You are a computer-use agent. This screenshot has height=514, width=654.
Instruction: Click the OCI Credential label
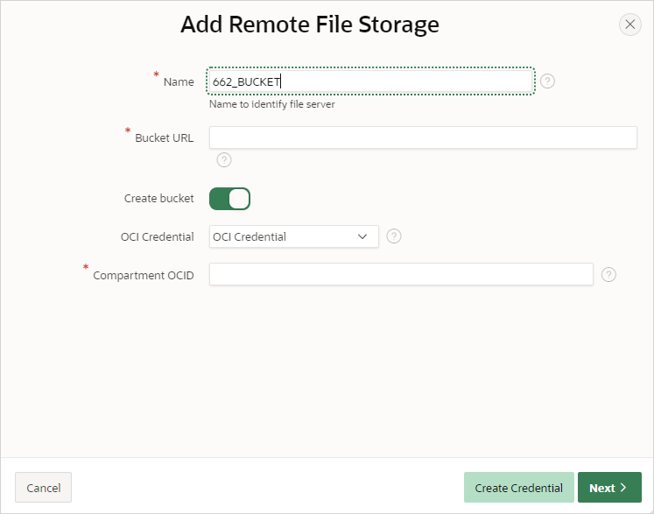158,236
